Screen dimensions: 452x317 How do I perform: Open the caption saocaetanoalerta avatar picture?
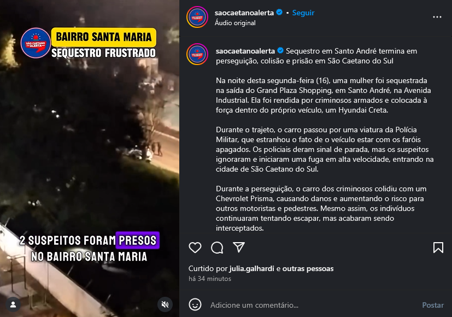pyautogui.click(x=197, y=54)
